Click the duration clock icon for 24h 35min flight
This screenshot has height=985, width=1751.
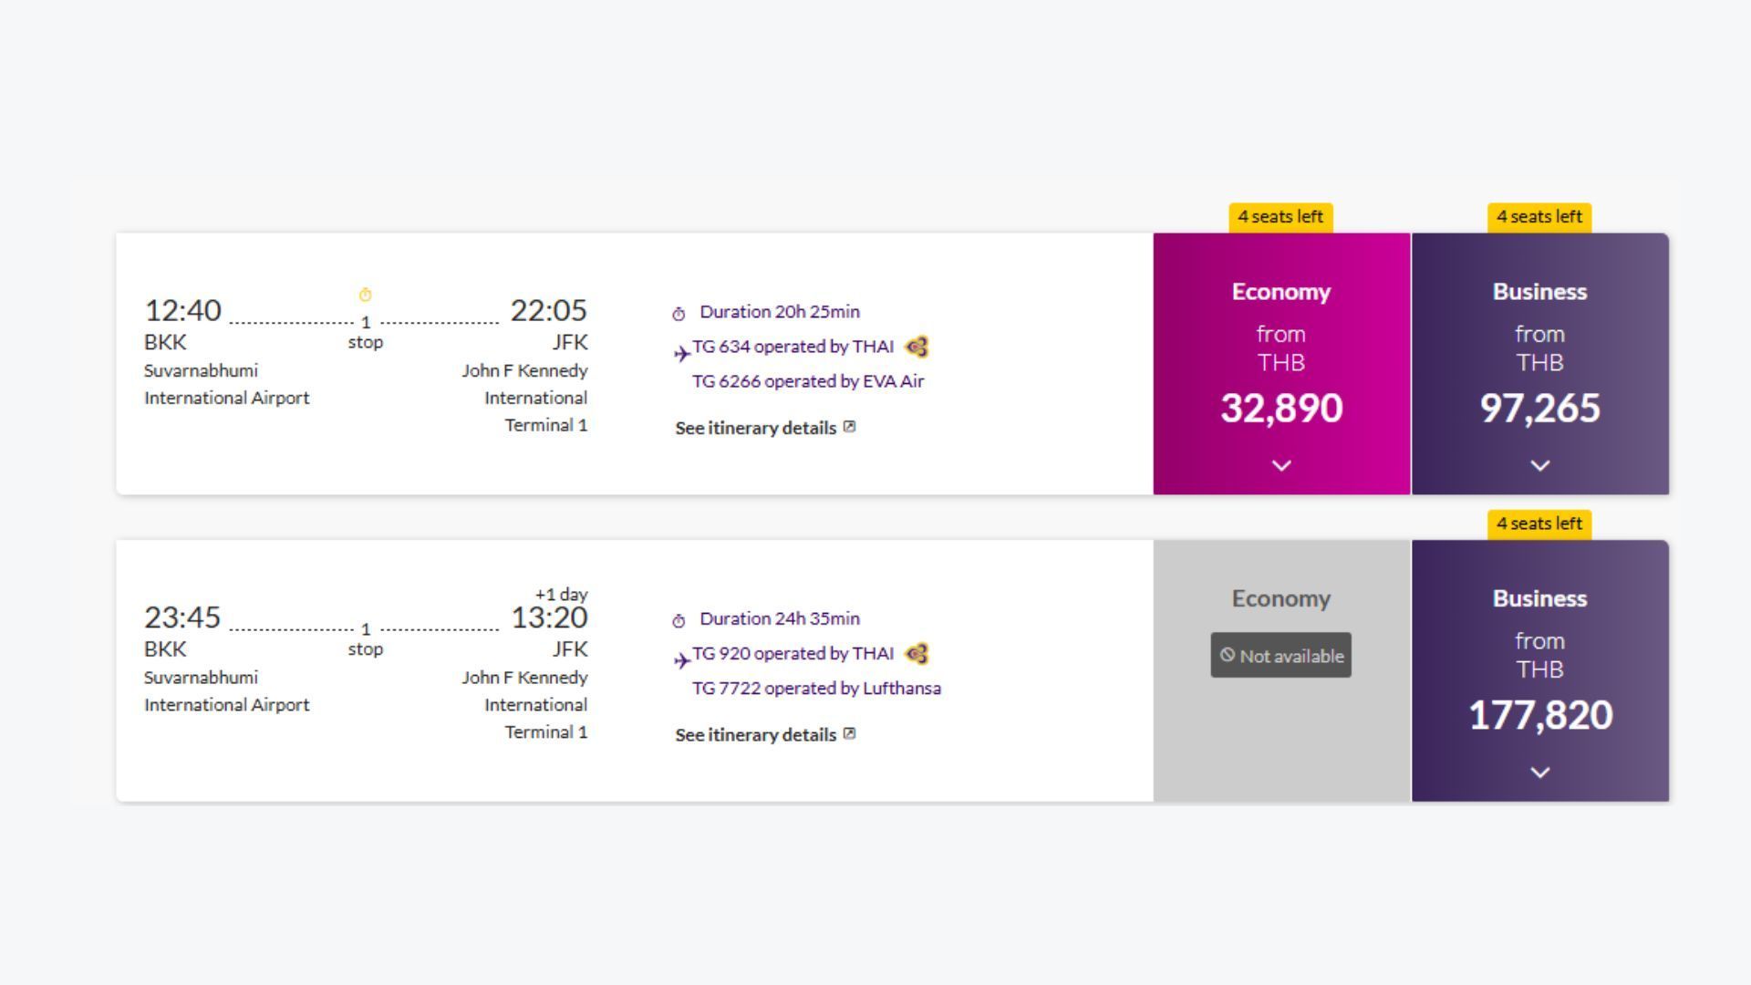pos(679,621)
